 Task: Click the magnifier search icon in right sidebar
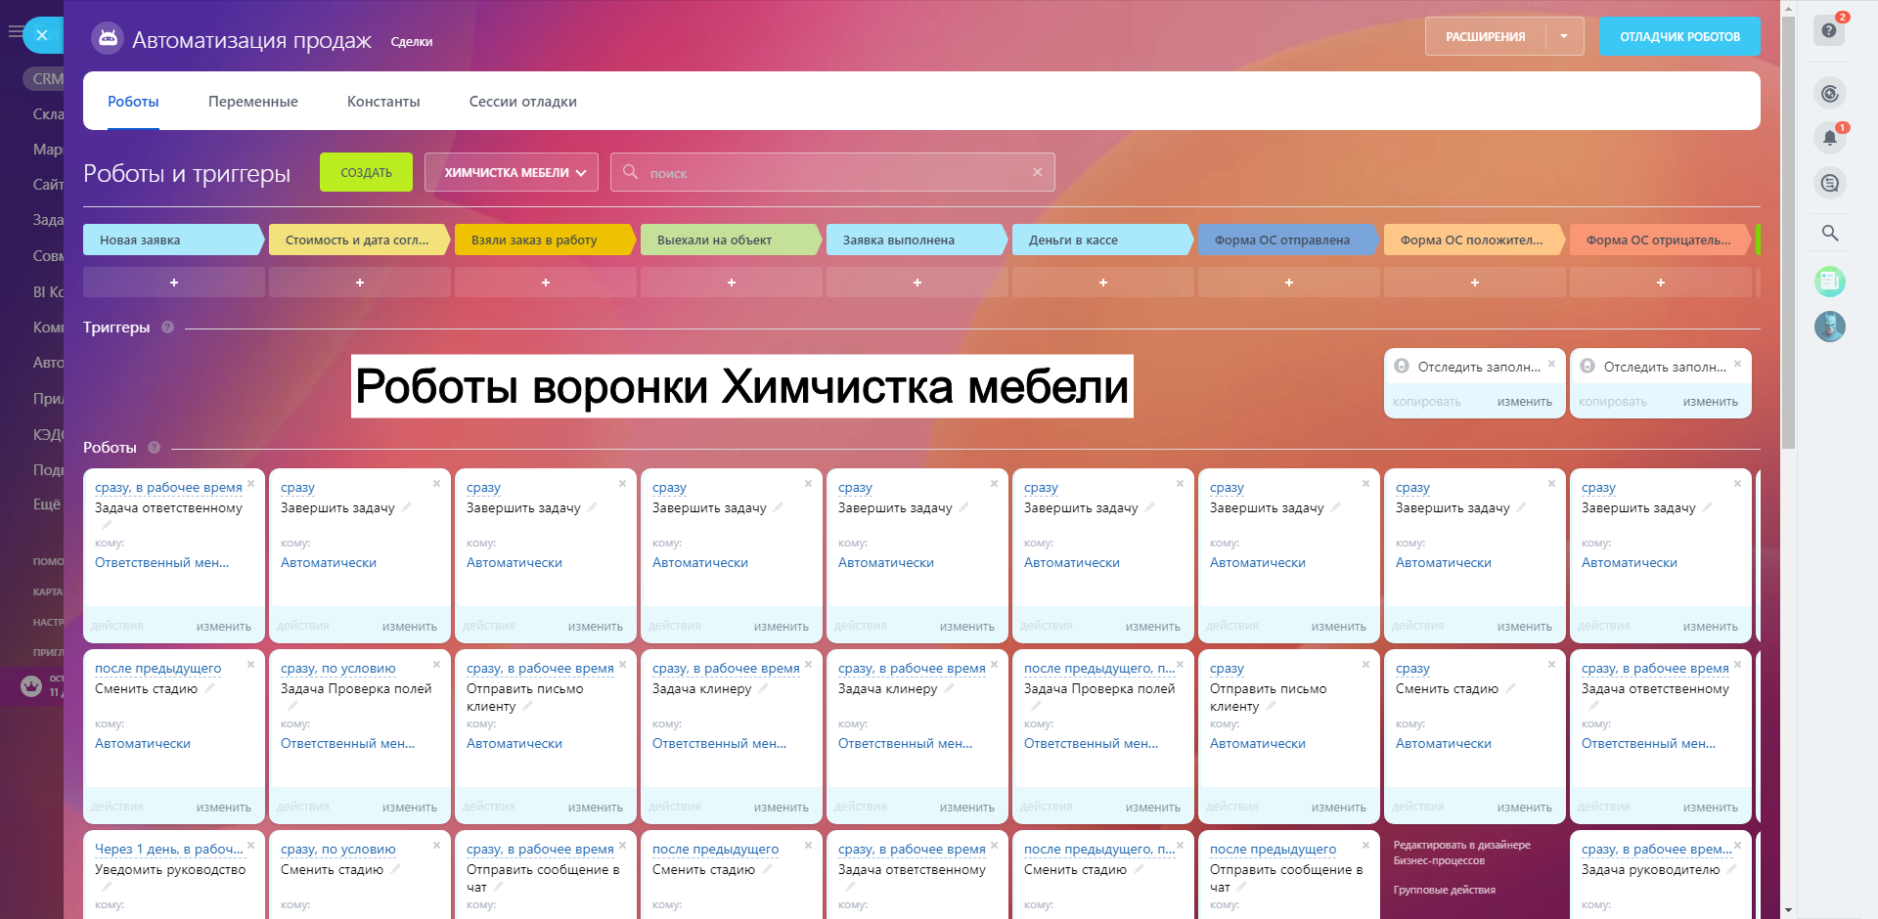(1829, 233)
